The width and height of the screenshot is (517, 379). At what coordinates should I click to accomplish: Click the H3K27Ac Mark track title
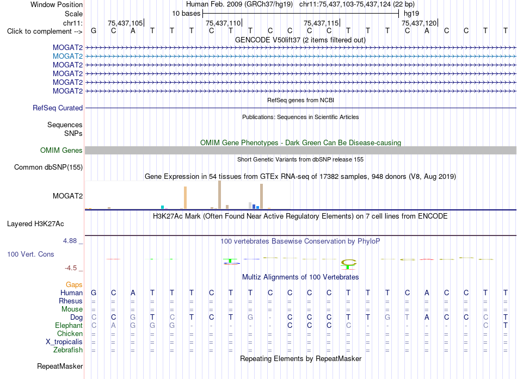[x=300, y=216]
